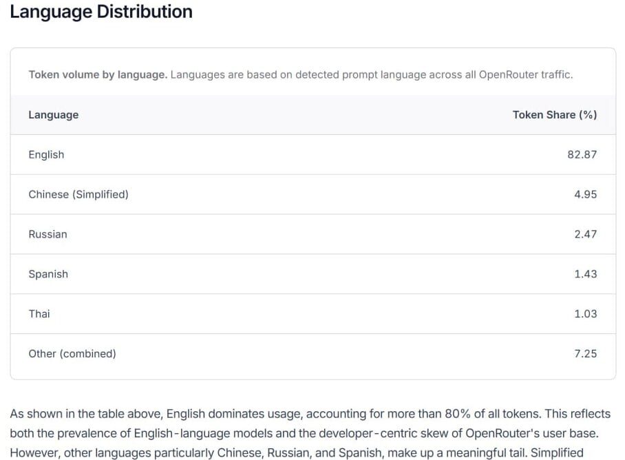Click the 1.03 token share value
The width and height of the screenshot is (625, 460).
[x=585, y=314]
